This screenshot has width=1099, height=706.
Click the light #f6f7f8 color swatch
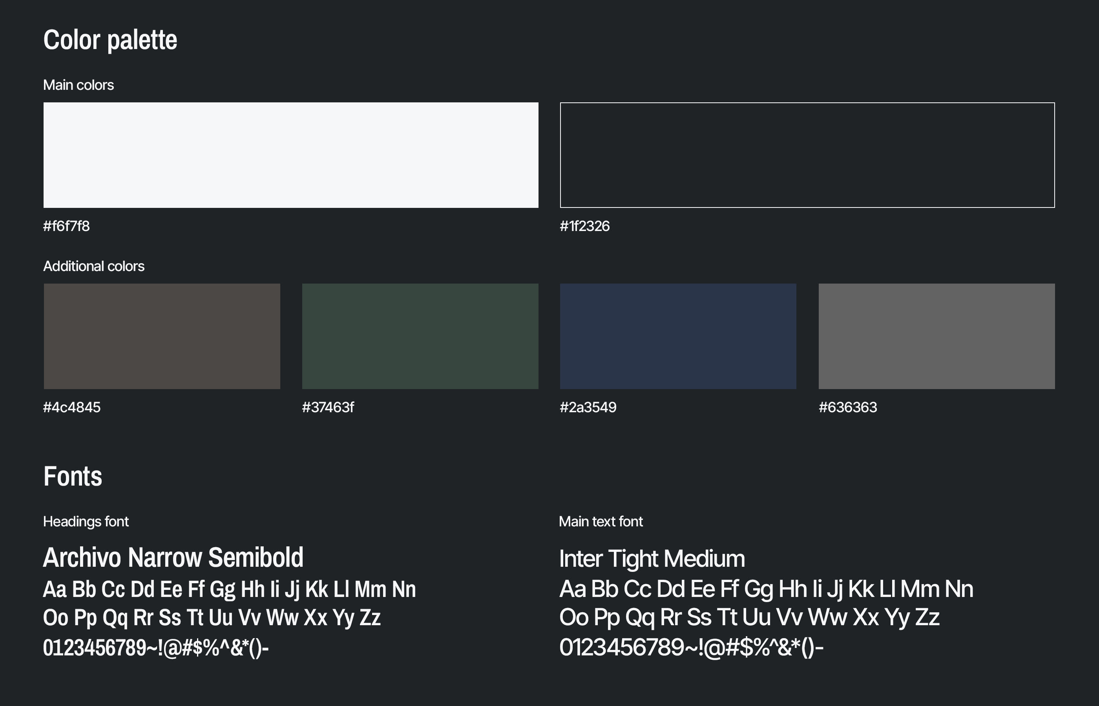coord(291,155)
